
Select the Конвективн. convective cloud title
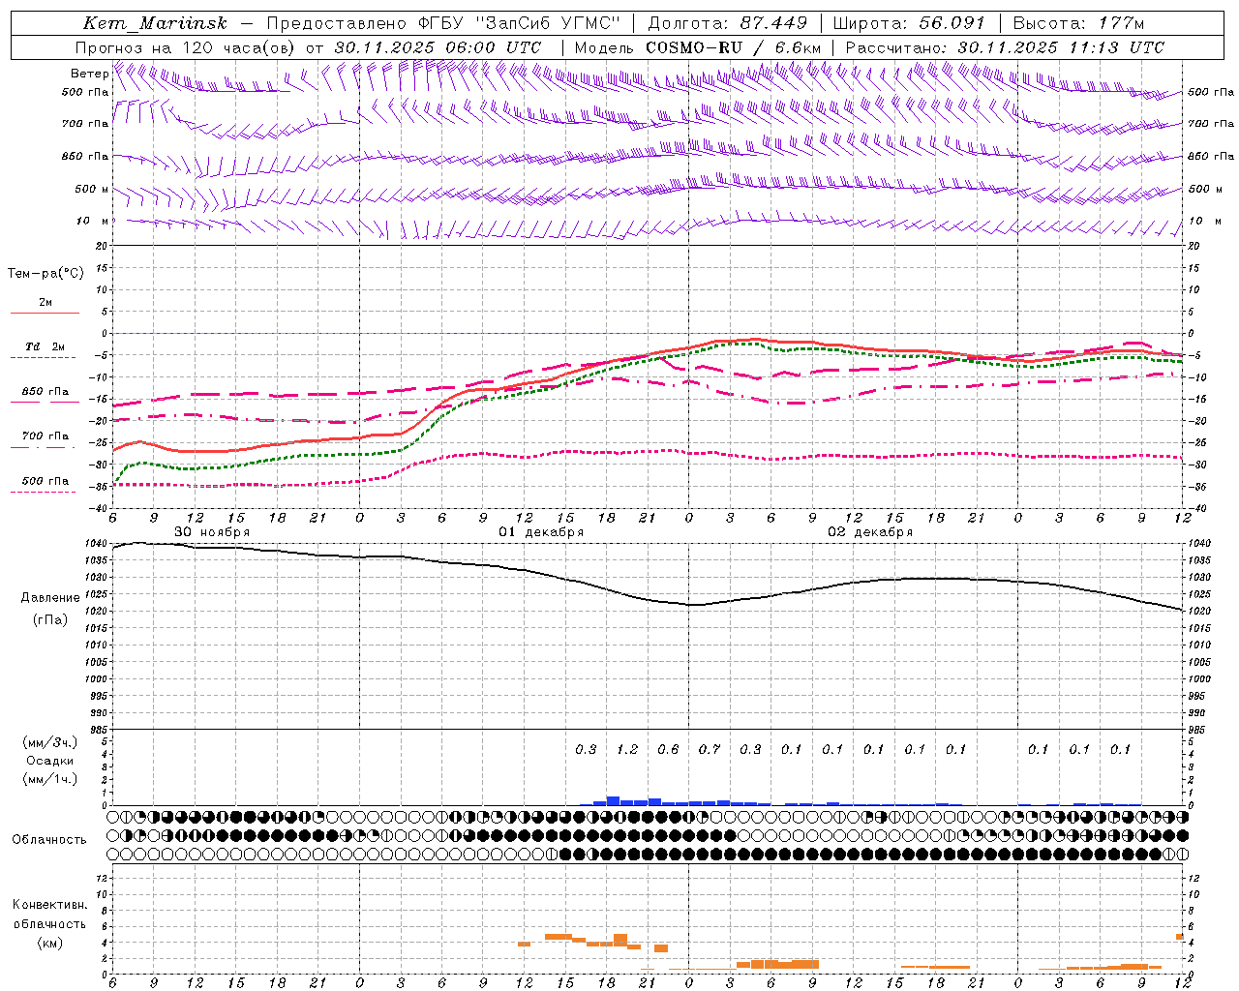(49, 905)
